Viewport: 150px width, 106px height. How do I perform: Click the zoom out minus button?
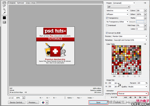tap(9, 98)
